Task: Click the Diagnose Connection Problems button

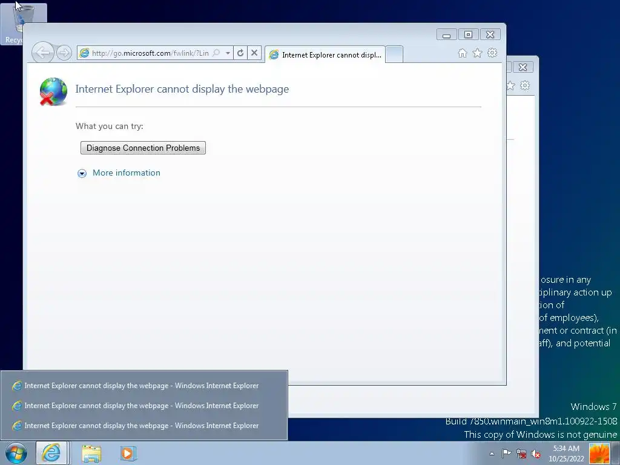Action: click(x=143, y=148)
